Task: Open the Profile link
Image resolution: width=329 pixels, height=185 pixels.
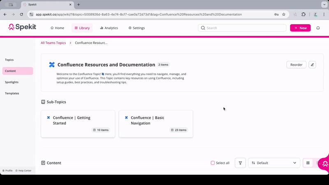Action: (7, 171)
